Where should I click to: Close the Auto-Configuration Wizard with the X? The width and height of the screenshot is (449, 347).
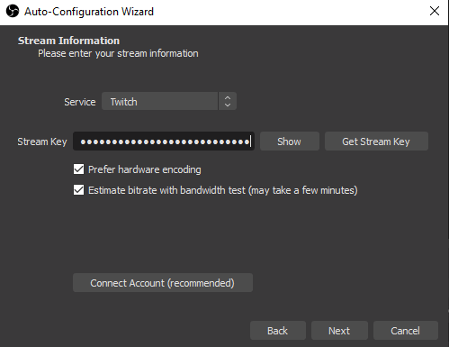pyautogui.click(x=435, y=11)
